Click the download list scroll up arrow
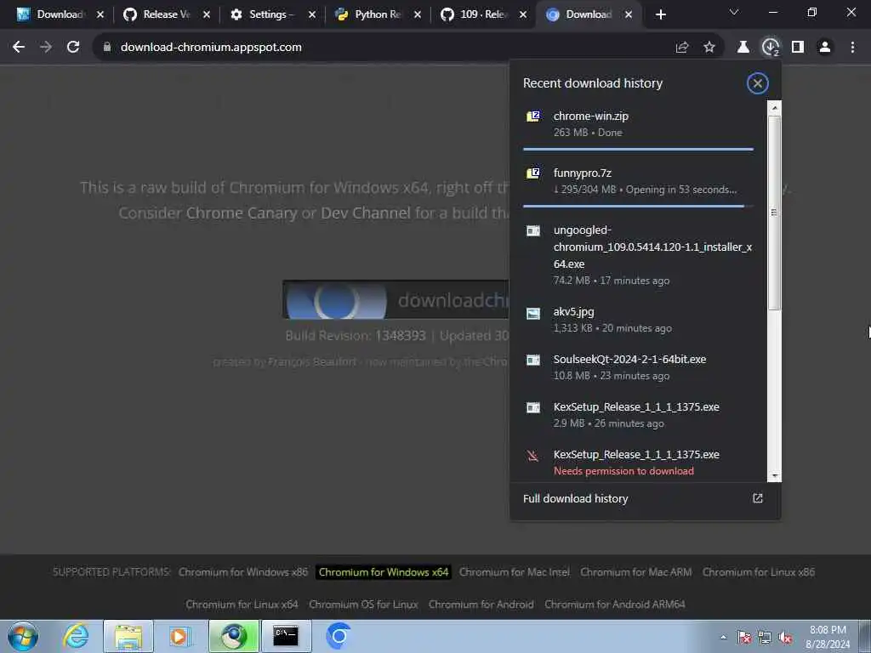 click(774, 108)
